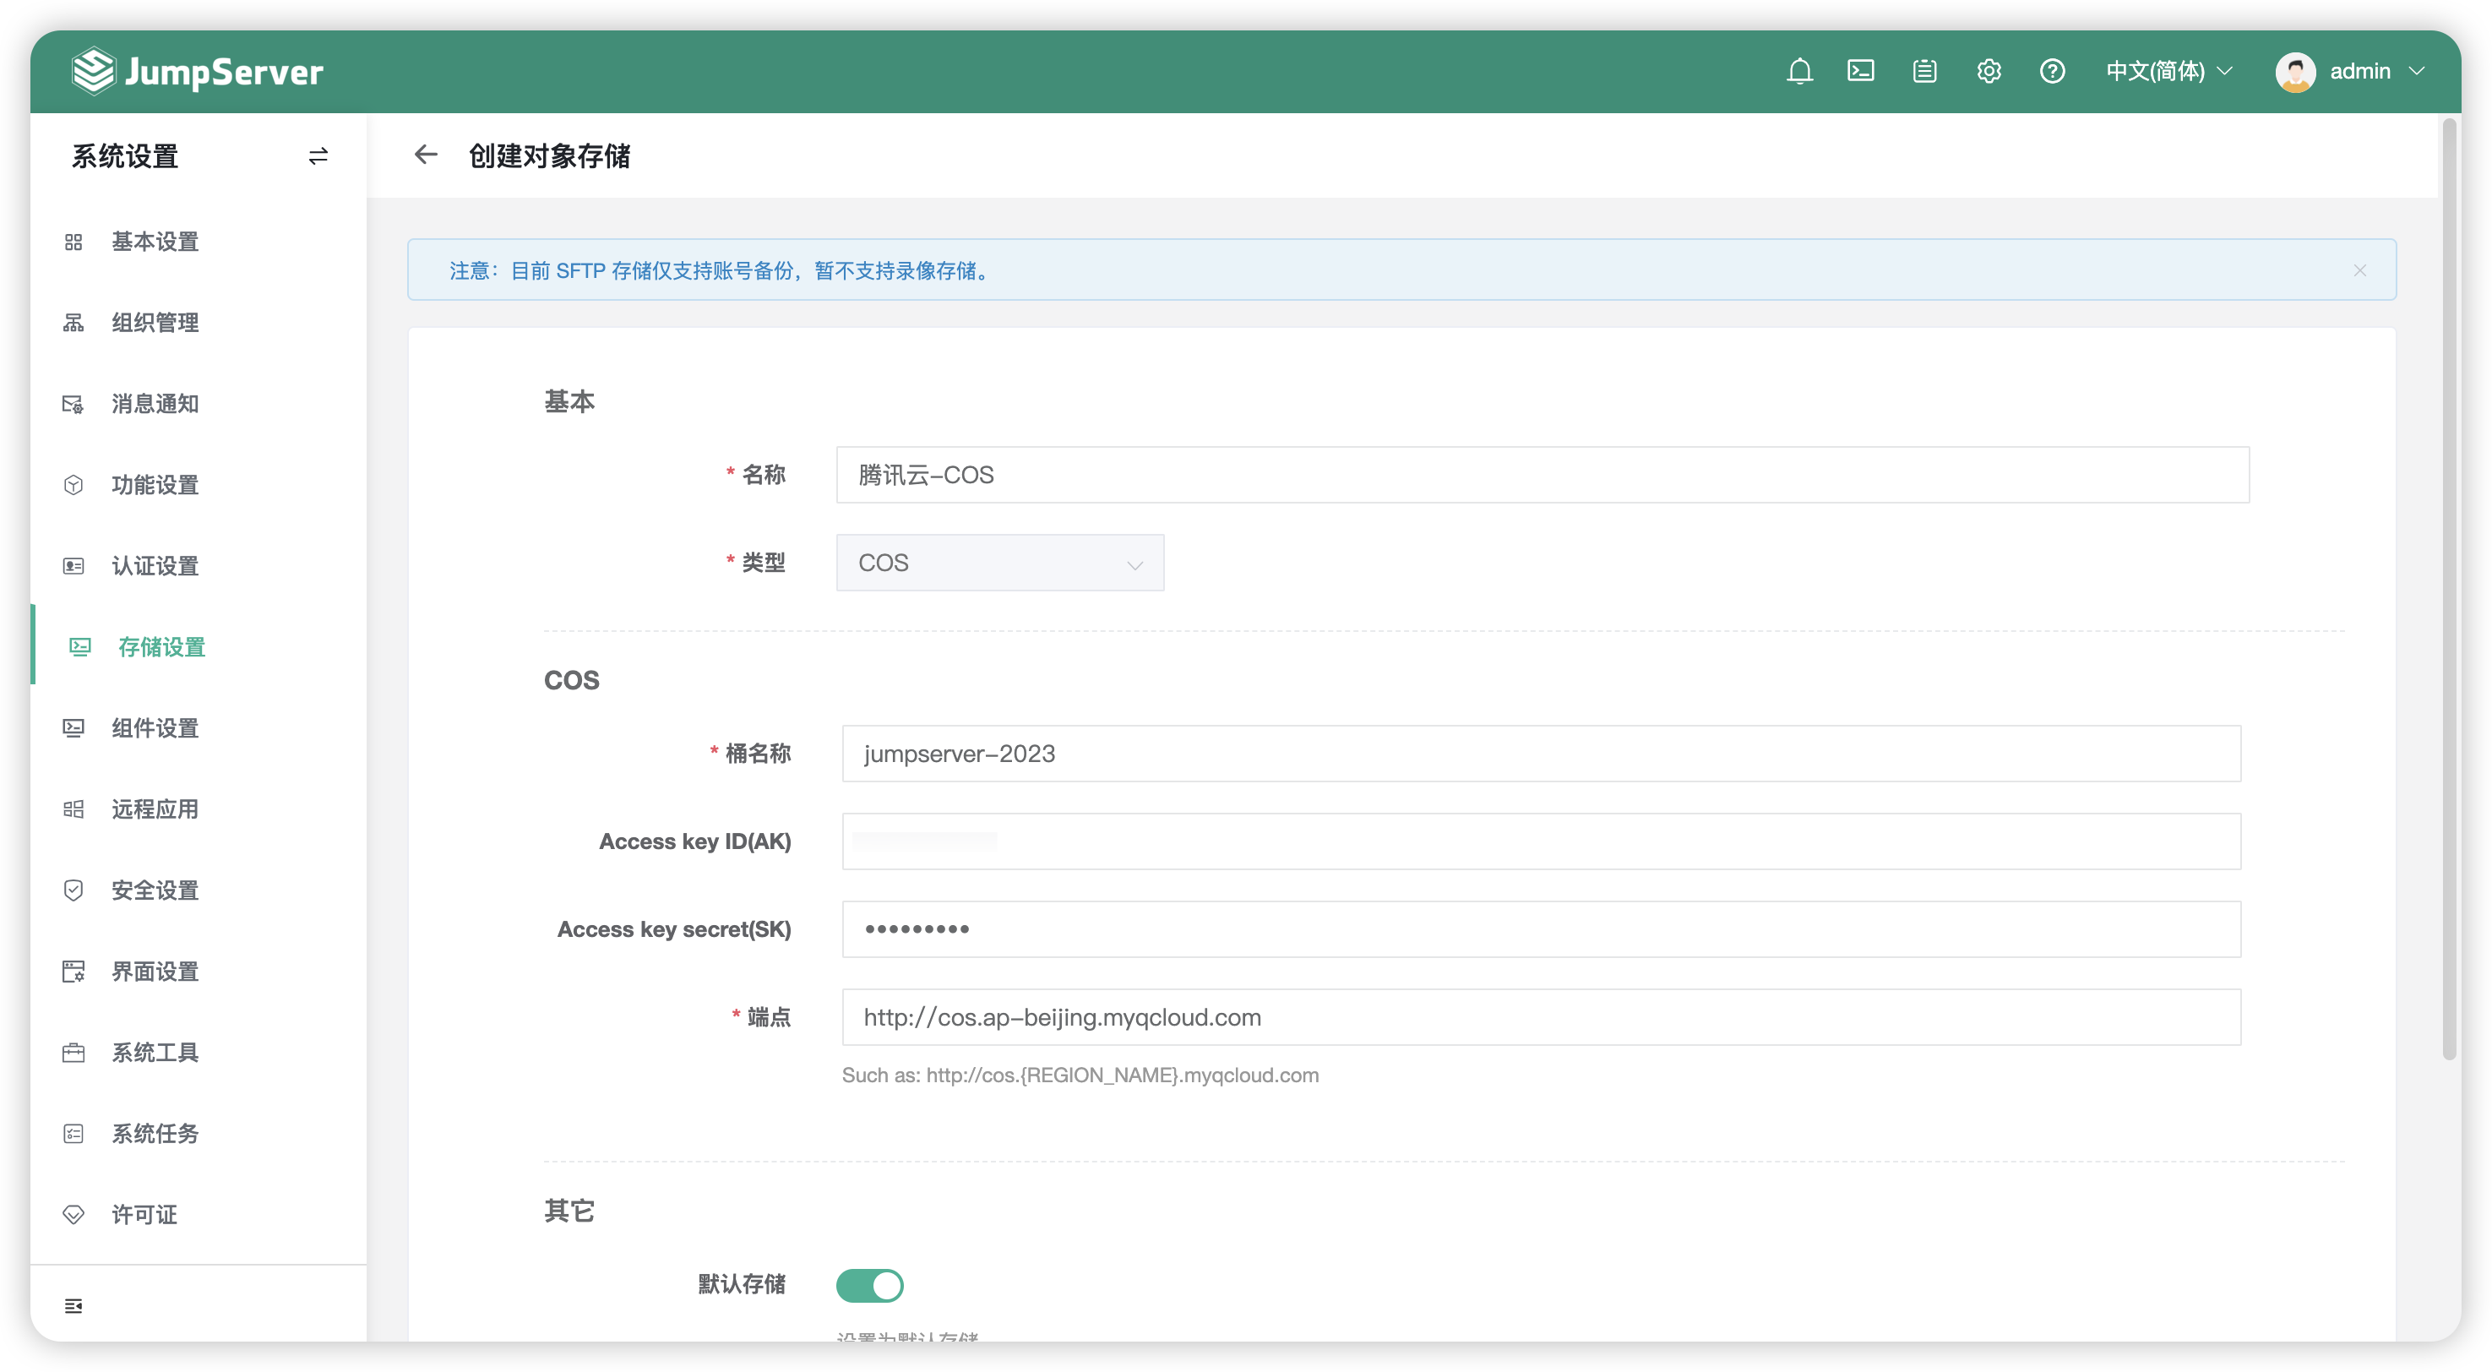Image resolution: width=2492 pixels, height=1372 pixels.
Task: Collapse sidebar with bottom menu icon
Action: tap(73, 1306)
